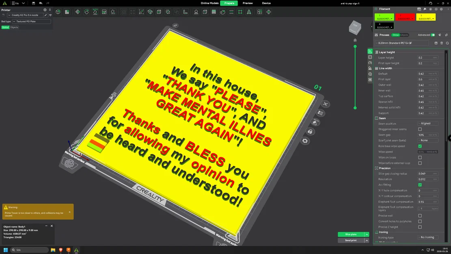Click the assembly view toolbar icon
Image resolution: width=451 pixels, height=254 pixels.
[260, 12]
